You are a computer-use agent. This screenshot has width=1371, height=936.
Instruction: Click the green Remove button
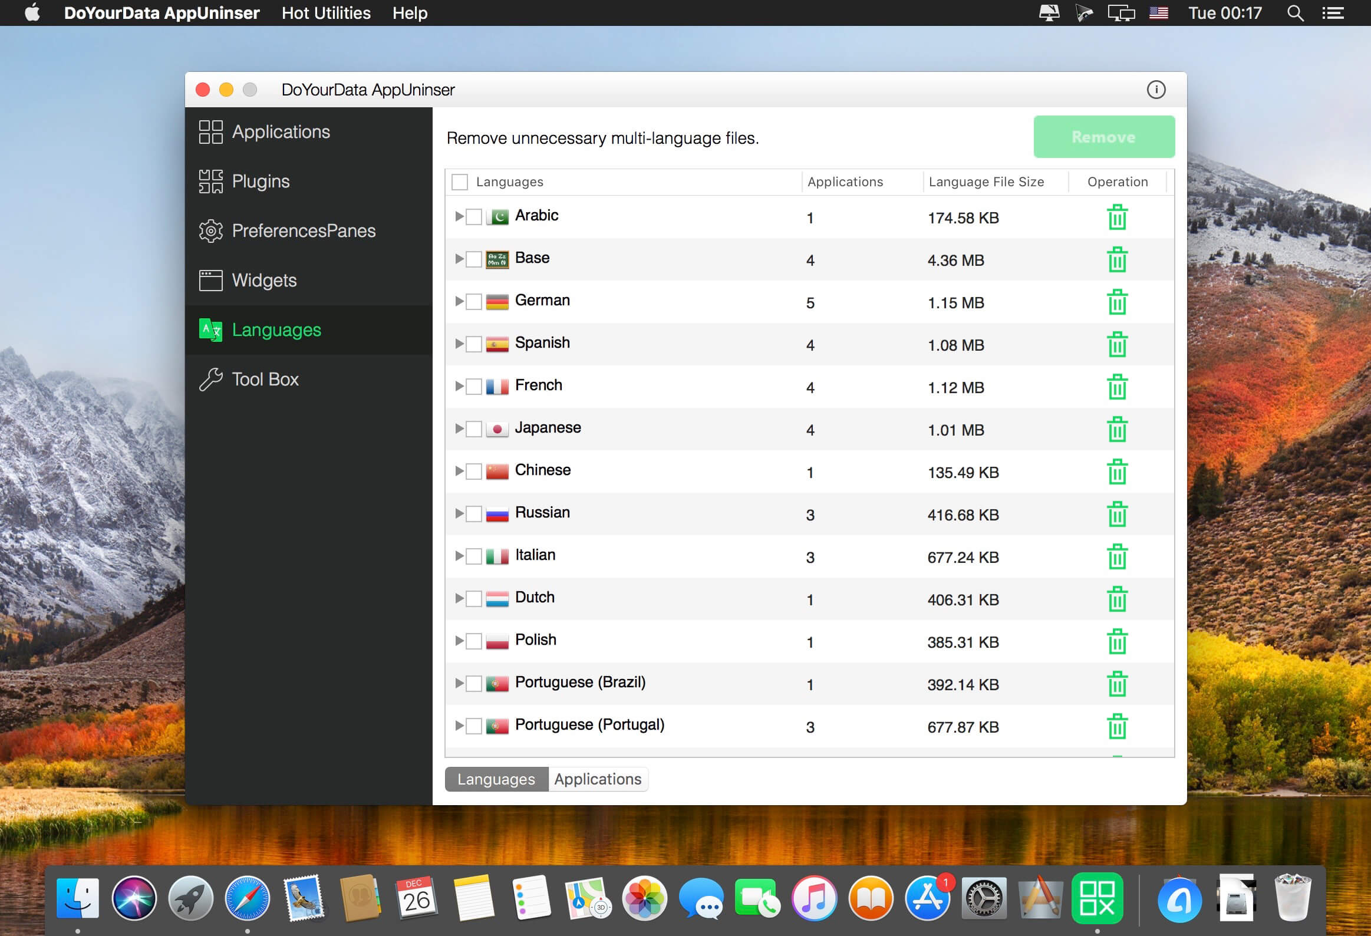[1104, 137]
